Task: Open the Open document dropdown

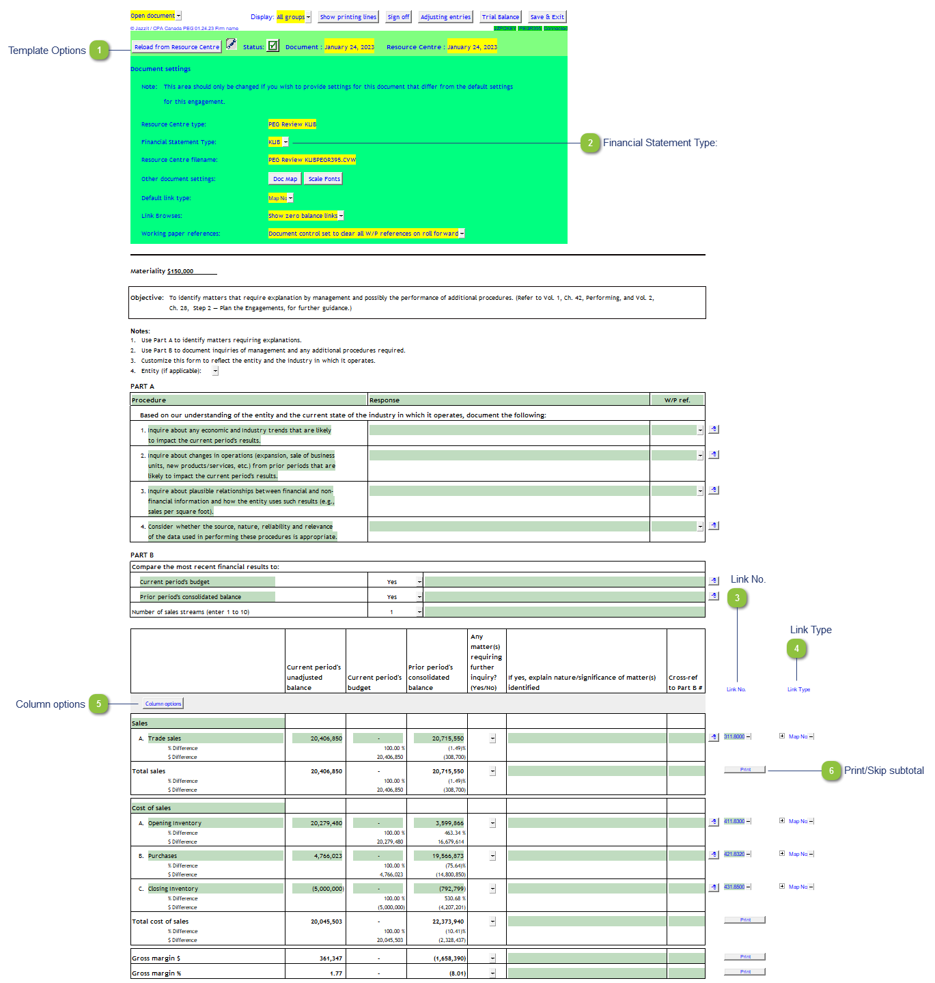Action: click(179, 16)
